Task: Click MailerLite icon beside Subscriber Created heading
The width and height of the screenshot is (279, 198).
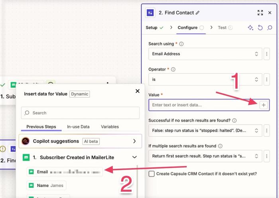Action: [26, 157]
